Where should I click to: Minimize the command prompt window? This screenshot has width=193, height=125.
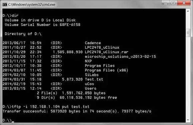166,3
